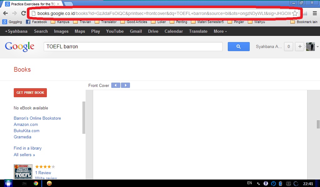Screen dimensions: 320x187
Task: Open the Chrome hamburger menu
Action: click(x=315, y=13)
